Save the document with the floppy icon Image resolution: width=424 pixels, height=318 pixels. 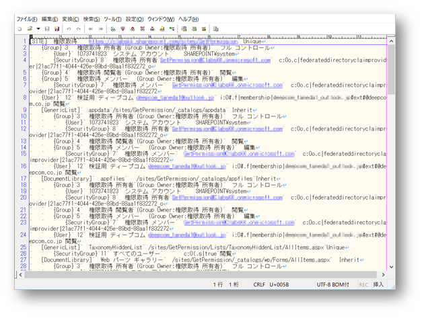(47, 29)
